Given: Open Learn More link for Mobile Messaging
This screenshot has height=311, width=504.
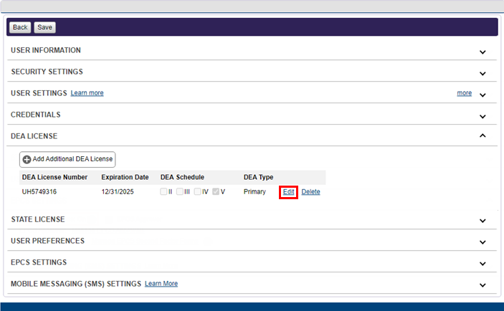Looking at the screenshot, I should coord(161,284).
